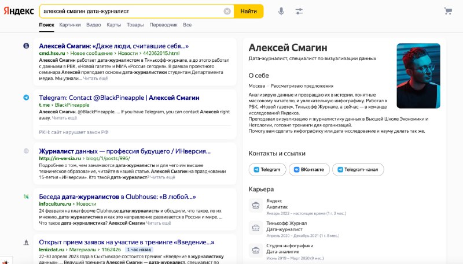The width and height of the screenshot is (463, 264).
Task: Open result «Даже люди, считавшие себя...»
Action: (x=113, y=46)
